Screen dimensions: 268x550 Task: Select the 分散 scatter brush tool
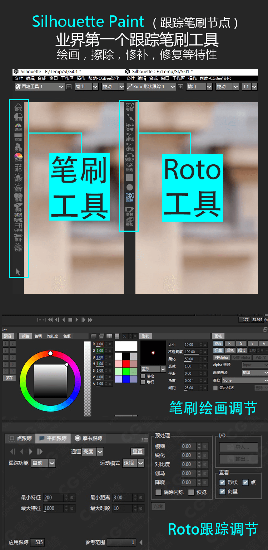tap(18, 247)
